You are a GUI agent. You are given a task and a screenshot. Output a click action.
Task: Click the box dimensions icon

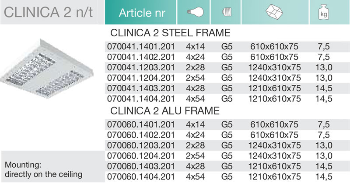(x=274, y=12)
